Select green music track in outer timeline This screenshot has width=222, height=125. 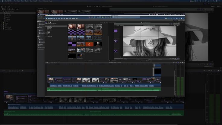coord(94,113)
